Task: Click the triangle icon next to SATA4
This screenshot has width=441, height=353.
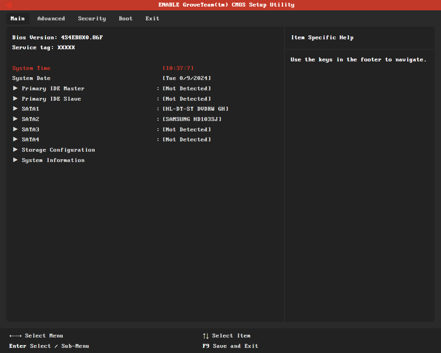Action: [x=15, y=139]
